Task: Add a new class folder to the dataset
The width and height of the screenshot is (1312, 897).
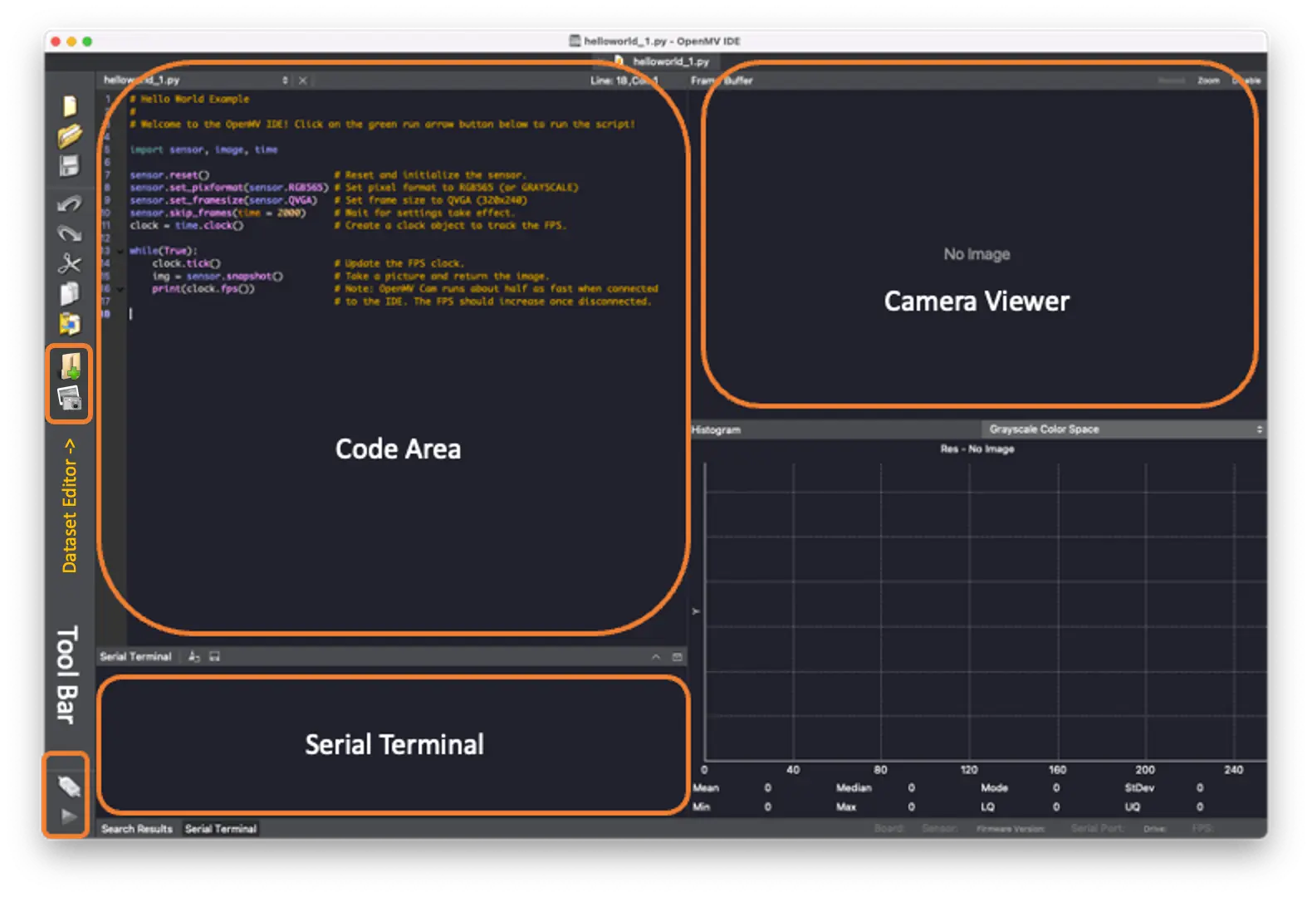Action: click(70, 365)
